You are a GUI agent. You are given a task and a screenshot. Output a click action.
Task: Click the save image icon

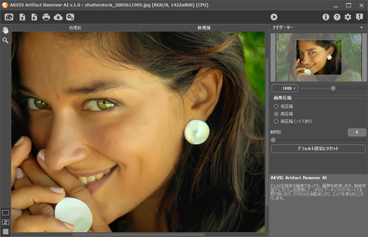tap(34, 17)
